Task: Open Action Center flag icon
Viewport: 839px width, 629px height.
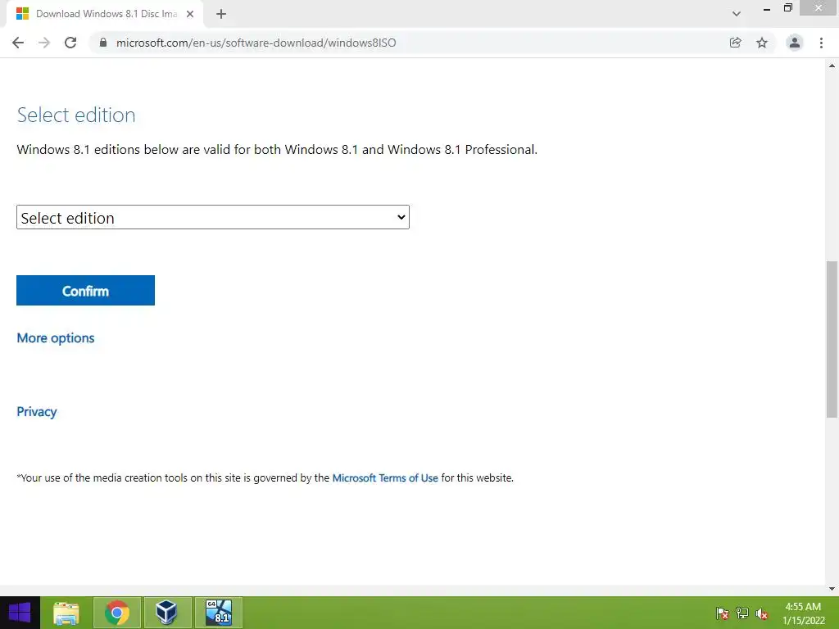Action: point(723,613)
